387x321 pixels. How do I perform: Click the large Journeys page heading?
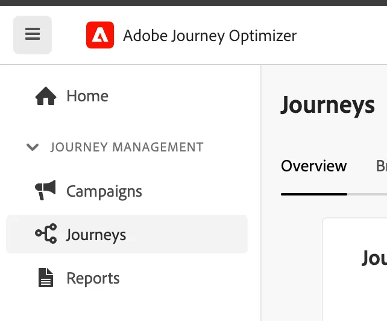click(328, 105)
